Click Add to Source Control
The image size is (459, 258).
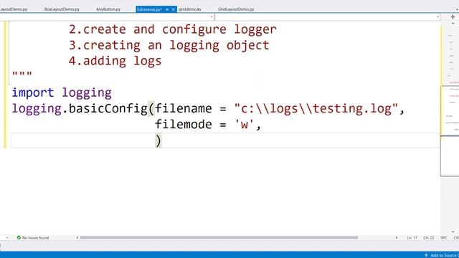pos(442,255)
